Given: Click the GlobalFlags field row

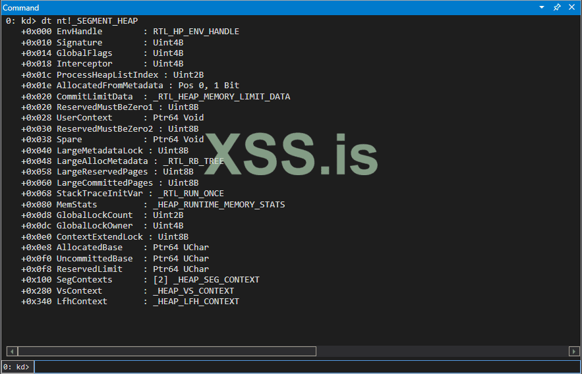Looking at the screenshot, I should pyautogui.click(x=102, y=53).
